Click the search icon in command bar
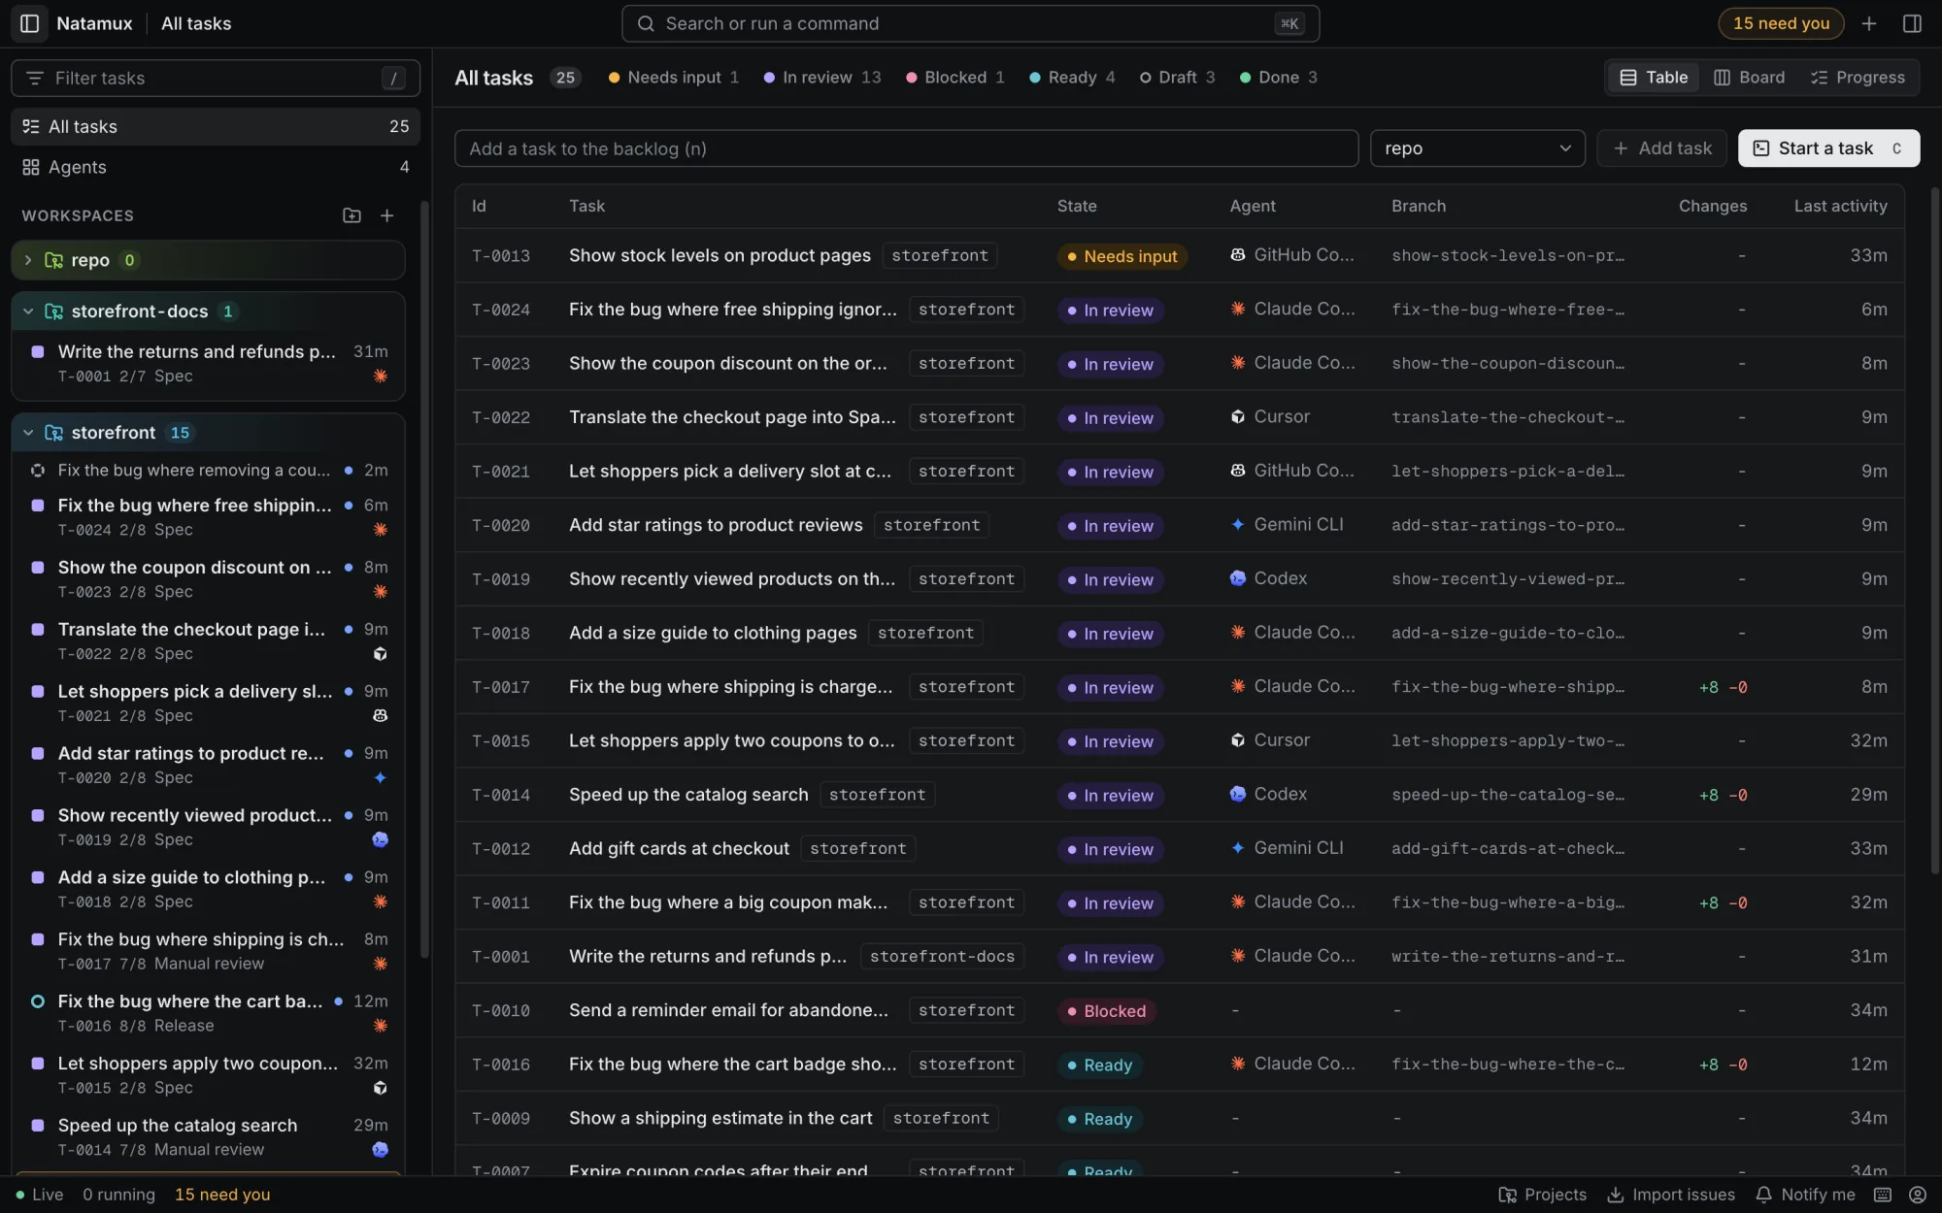The image size is (1942, 1213). pyautogui.click(x=645, y=23)
